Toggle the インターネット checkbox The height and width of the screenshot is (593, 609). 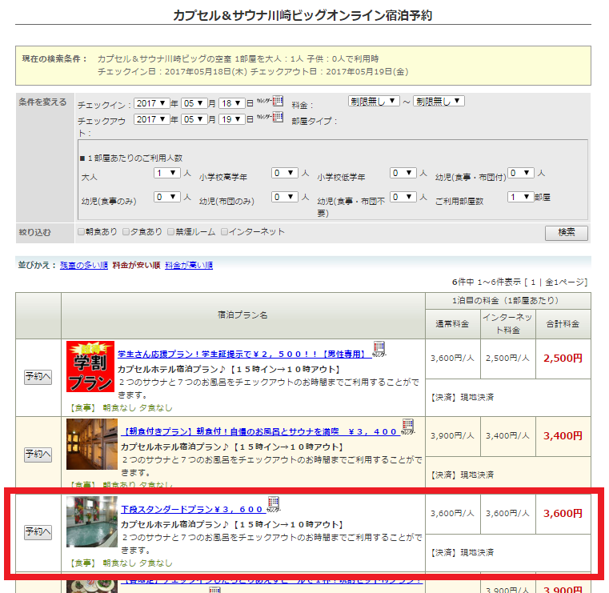[x=224, y=232]
